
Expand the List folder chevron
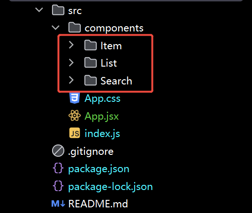71,62
